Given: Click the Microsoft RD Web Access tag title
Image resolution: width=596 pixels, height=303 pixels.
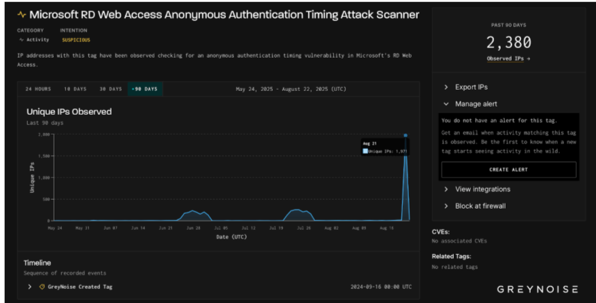Looking at the screenshot, I should [x=225, y=14].
